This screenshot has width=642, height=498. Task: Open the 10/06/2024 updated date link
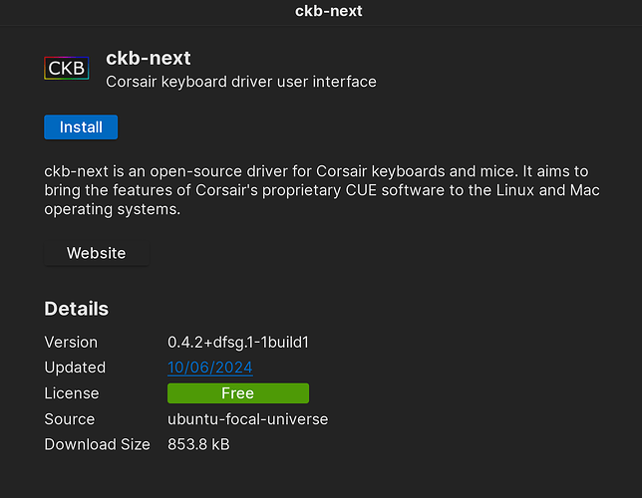click(209, 368)
